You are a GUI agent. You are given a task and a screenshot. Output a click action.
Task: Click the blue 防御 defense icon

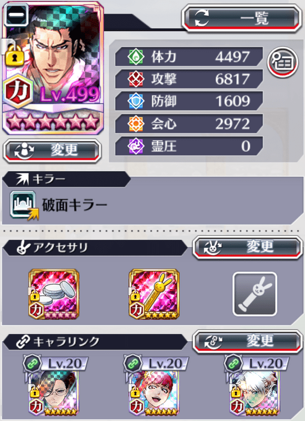(136, 101)
